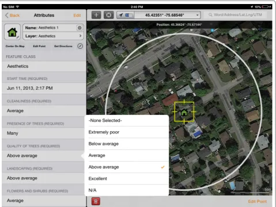Viewport: 276px width, 207px height.
Task: Tap the crosshair target button in toolbar
Action: pos(109,15)
